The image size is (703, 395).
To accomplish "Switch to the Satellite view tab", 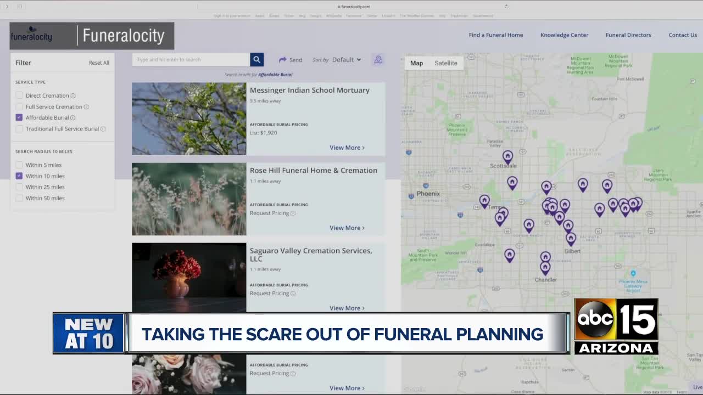I will click(446, 63).
